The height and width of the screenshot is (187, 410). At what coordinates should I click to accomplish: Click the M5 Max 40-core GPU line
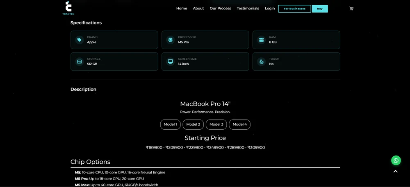[116, 185]
